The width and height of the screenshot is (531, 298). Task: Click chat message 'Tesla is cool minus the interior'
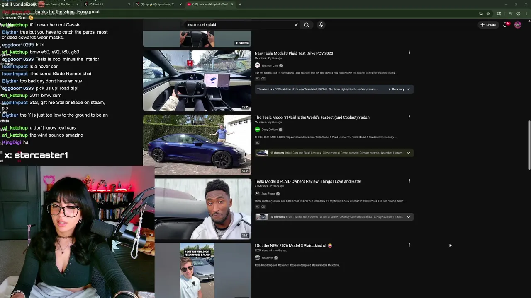pyautogui.click(x=67, y=59)
